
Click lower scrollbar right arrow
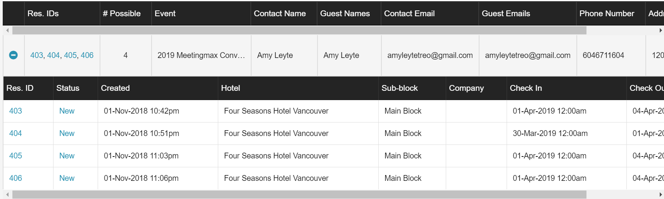(x=661, y=195)
